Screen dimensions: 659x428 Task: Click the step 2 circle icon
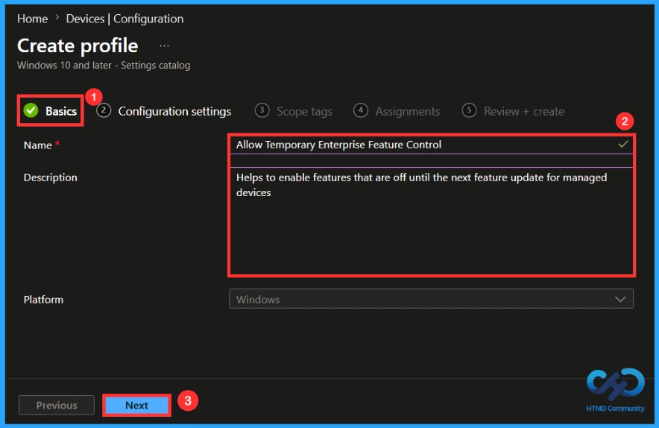(x=104, y=110)
